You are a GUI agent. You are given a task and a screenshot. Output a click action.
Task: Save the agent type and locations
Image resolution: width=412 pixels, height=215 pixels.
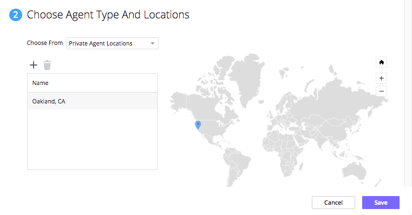click(381, 203)
